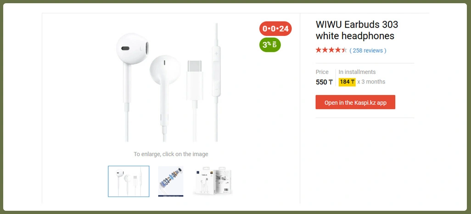
Task: Click the USB-C connector in the product image
Action: pyautogui.click(x=195, y=80)
